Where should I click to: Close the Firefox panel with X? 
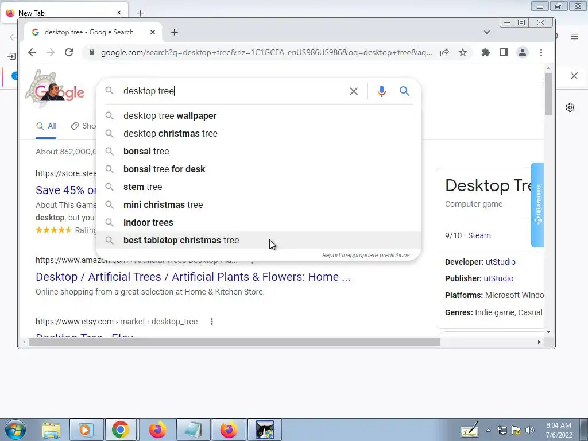pyautogui.click(x=574, y=76)
